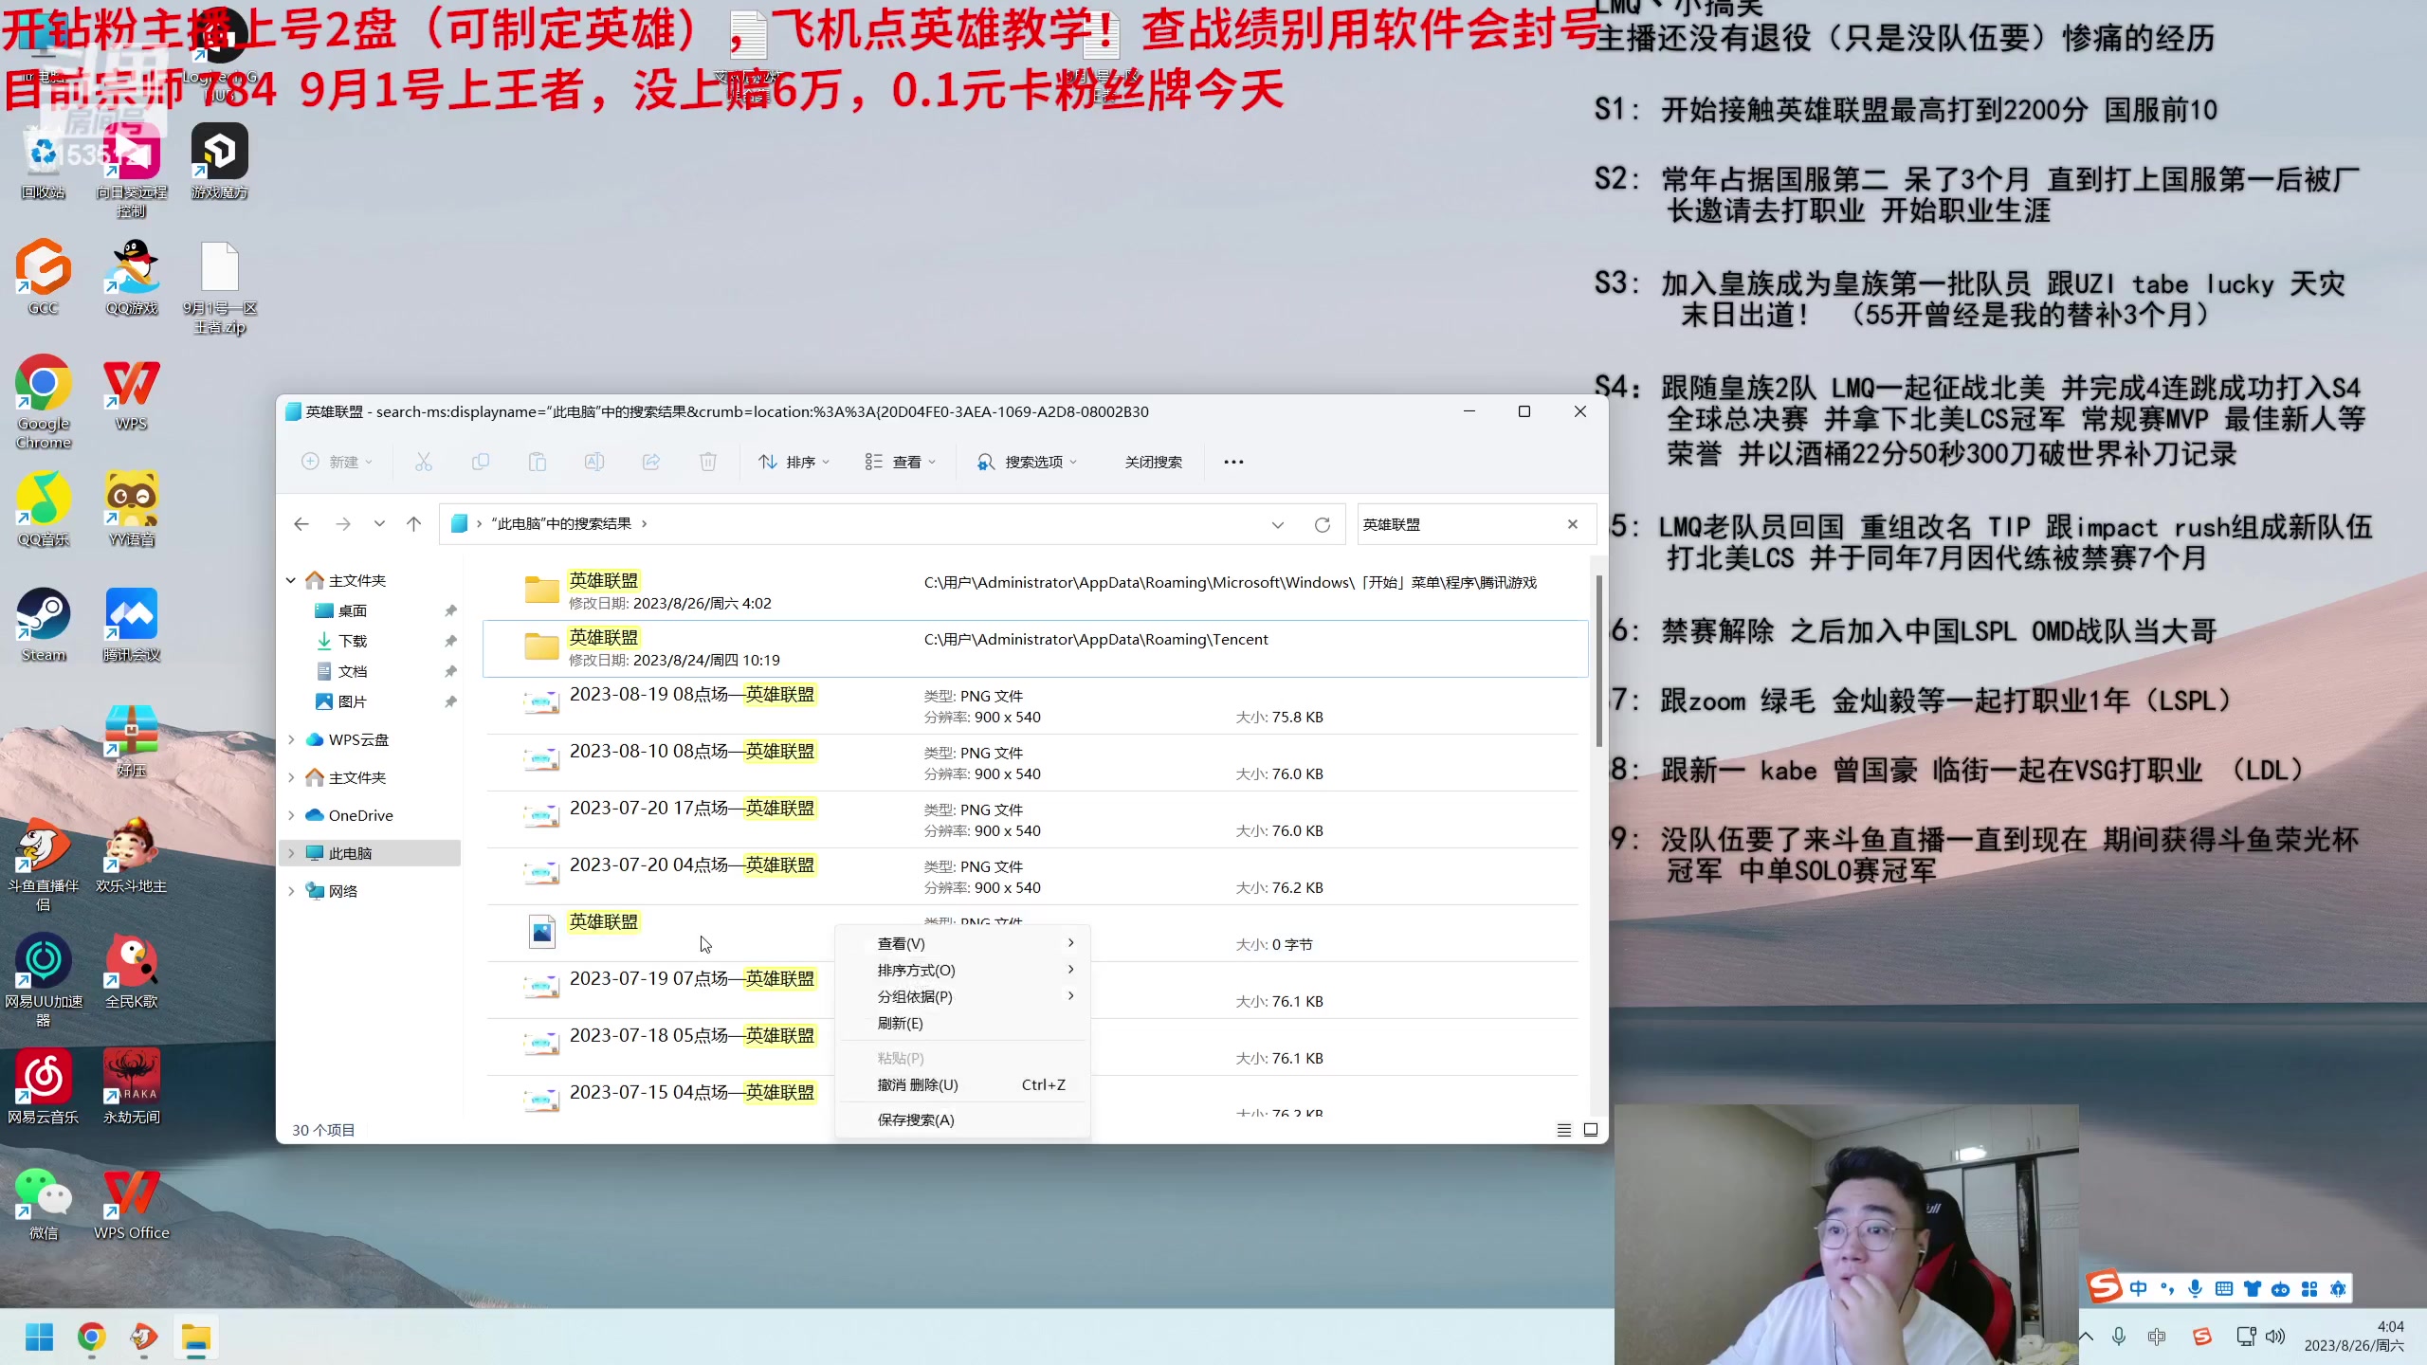2427x1365 pixels.
Task: Select 英雄联盟 folder modified 2023/8/26
Action: click(1035, 591)
